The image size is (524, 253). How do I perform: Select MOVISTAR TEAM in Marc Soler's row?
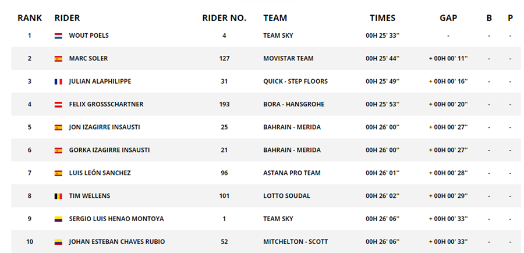pyautogui.click(x=288, y=58)
